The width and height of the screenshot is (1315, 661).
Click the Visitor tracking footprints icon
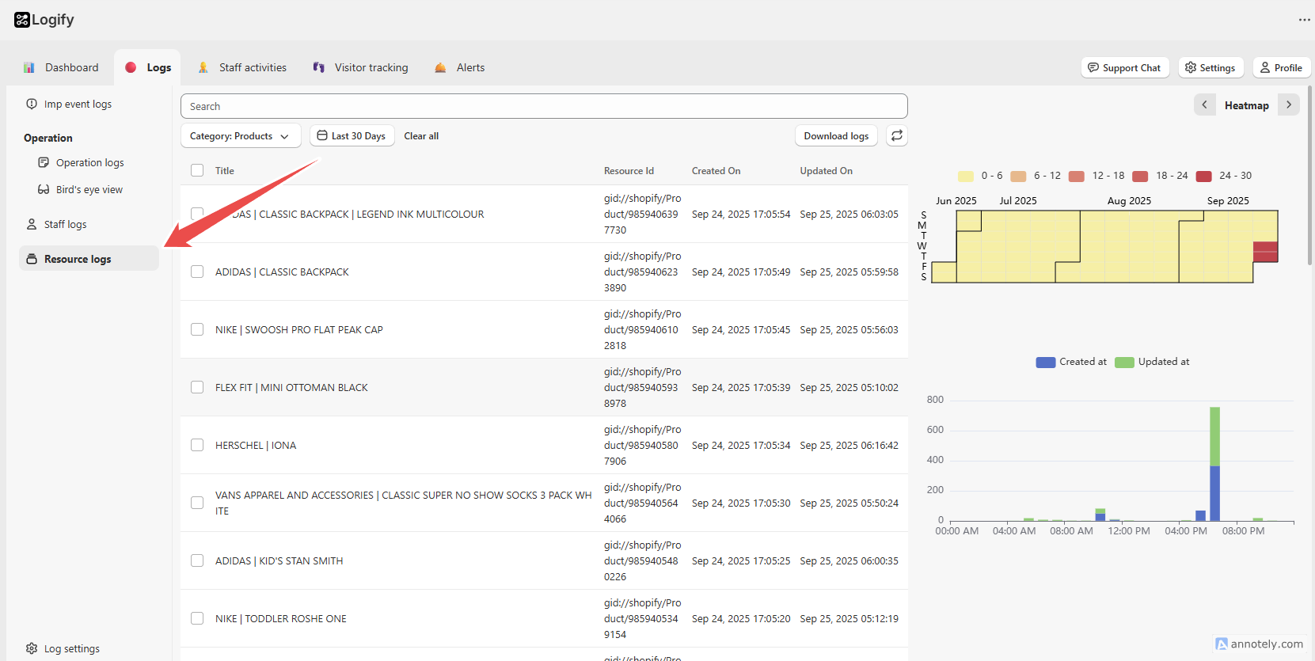(x=319, y=67)
